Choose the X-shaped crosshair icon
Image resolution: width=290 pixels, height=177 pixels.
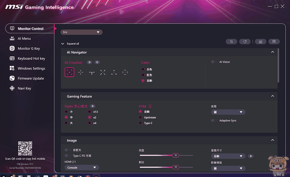pyautogui.click(x=103, y=72)
